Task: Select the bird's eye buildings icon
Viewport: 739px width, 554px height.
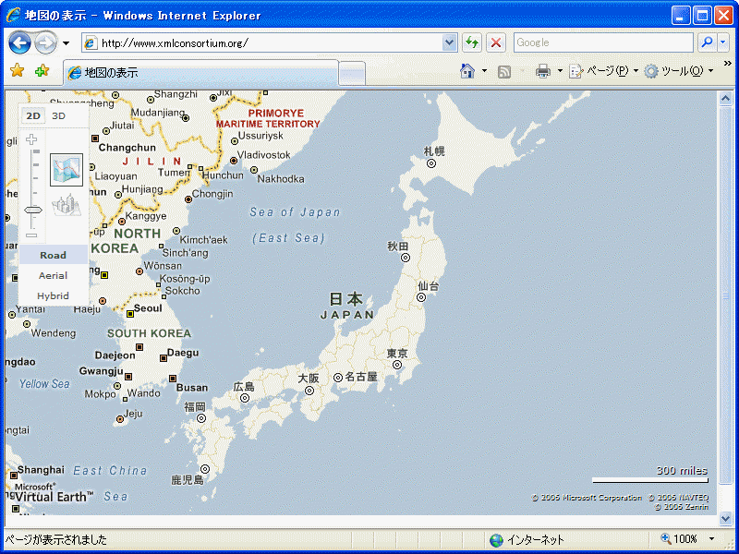Action: 67,205
